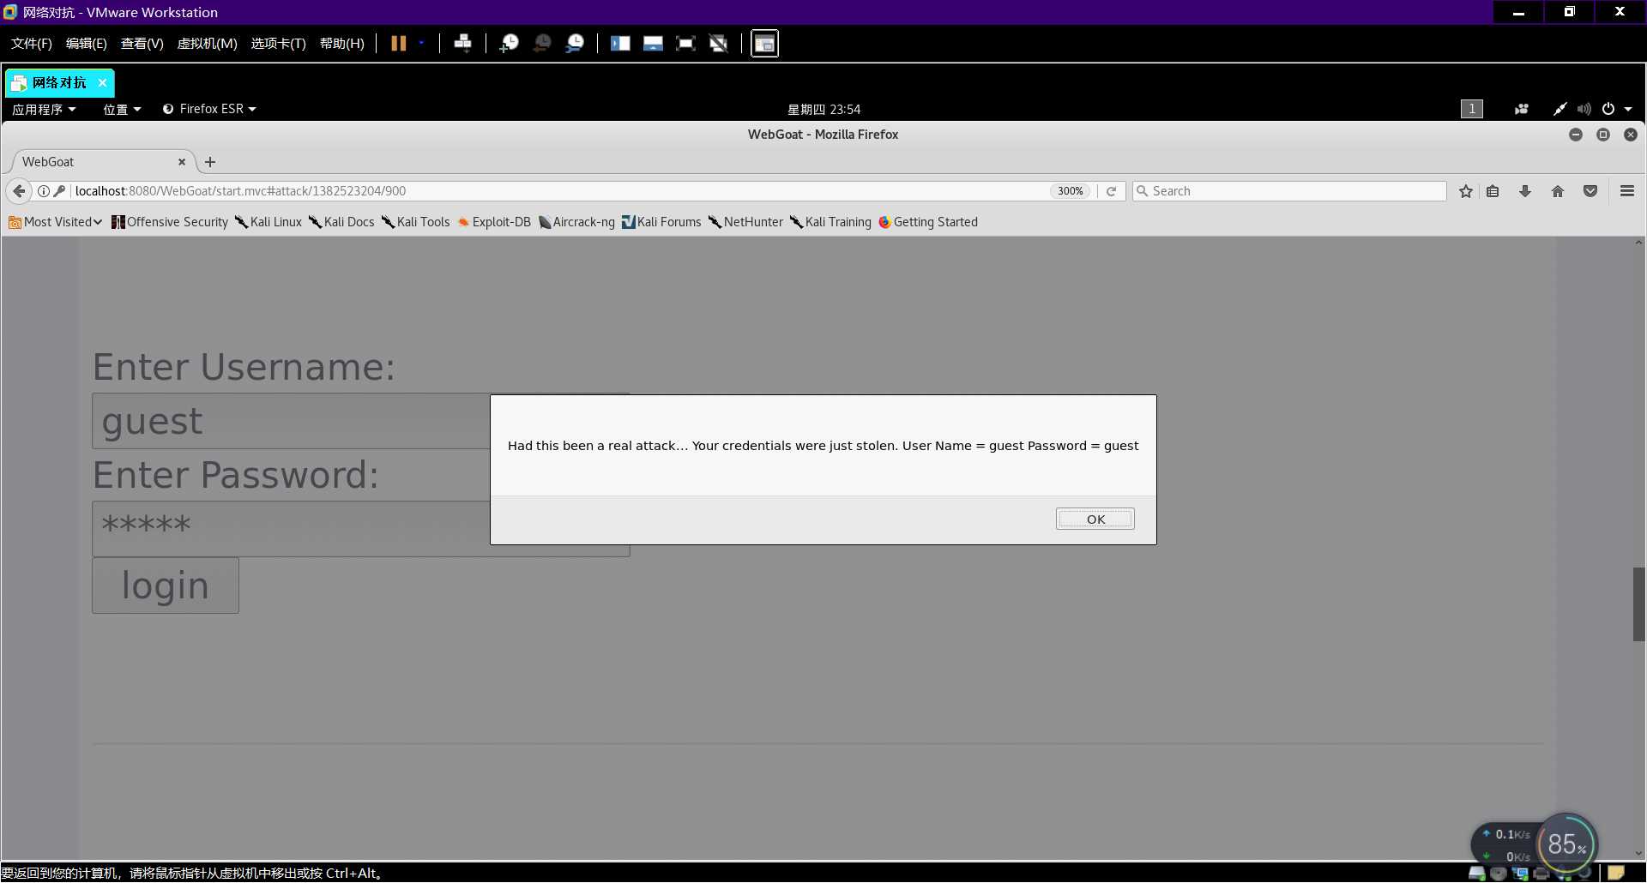The image size is (1647, 883).
Task: Expand the 应用程序 applications menu
Action: tap(44, 109)
